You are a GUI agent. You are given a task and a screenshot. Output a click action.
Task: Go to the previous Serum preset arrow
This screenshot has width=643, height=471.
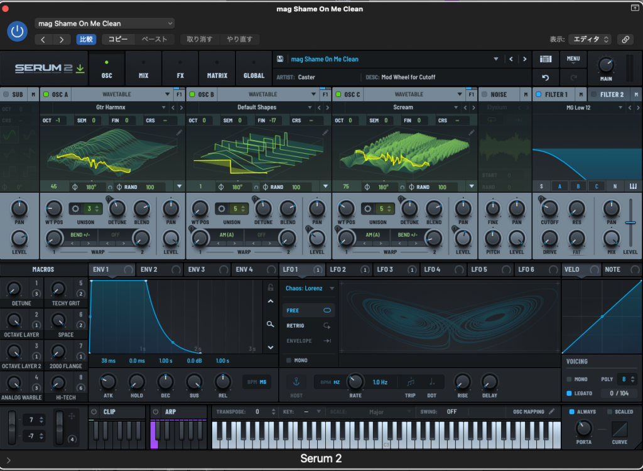(511, 59)
